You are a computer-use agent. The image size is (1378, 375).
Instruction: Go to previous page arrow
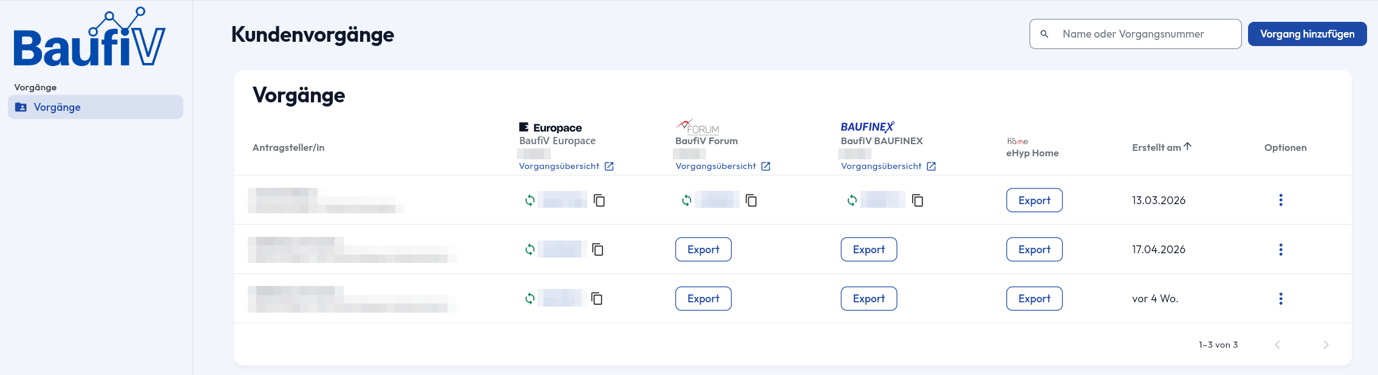coord(1277,344)
